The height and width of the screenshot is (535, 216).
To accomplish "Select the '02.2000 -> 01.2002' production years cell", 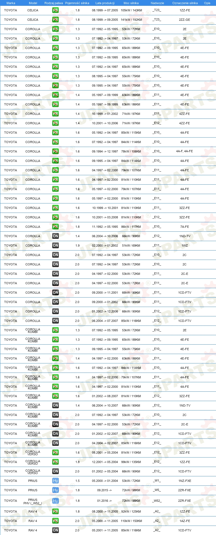I will [105, 245].
